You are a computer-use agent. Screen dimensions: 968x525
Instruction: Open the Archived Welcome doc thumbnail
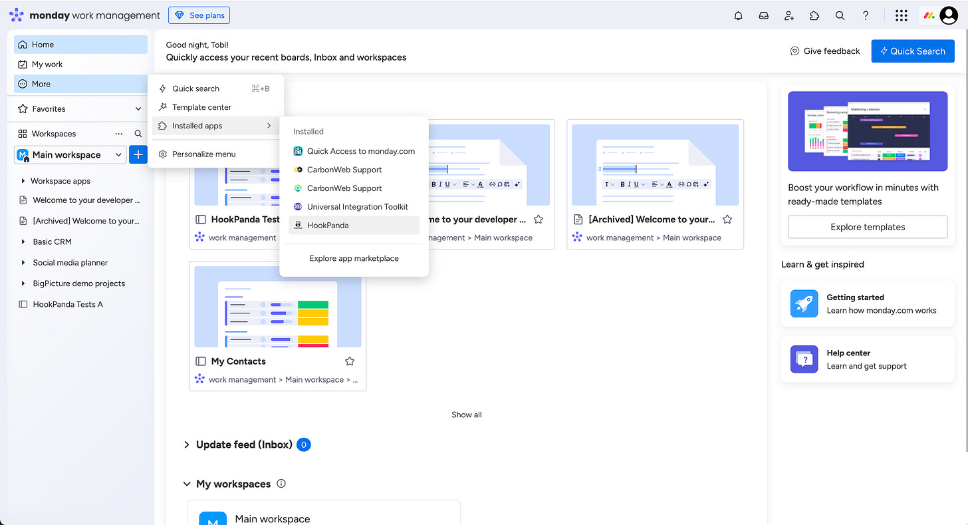point(656,165)
